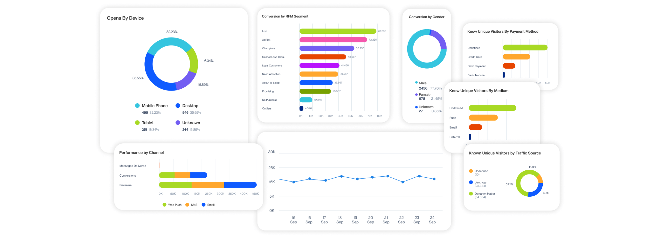This screenshot has height=238, width=660.
Task: Click the Promising green bar
Action: 315,91
